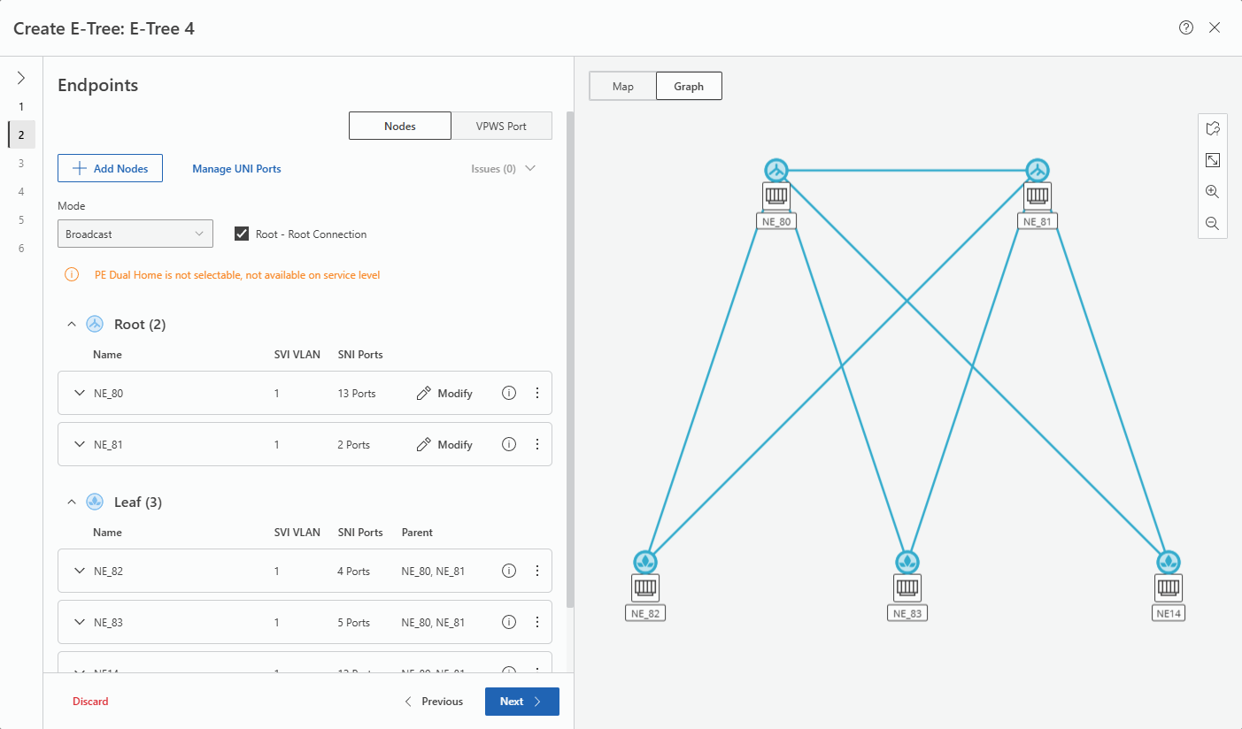Go to step 3 in wizard sidebar
This screenshot has width=1242, height=729.
point(21,164)
